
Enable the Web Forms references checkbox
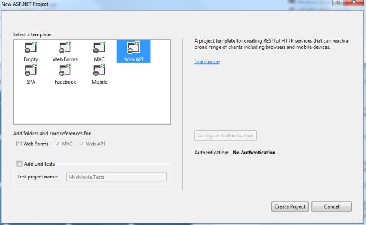pos(19,144)
